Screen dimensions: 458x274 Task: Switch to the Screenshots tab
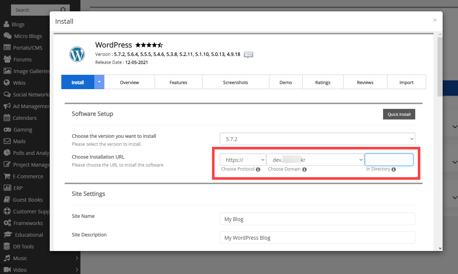235,82
